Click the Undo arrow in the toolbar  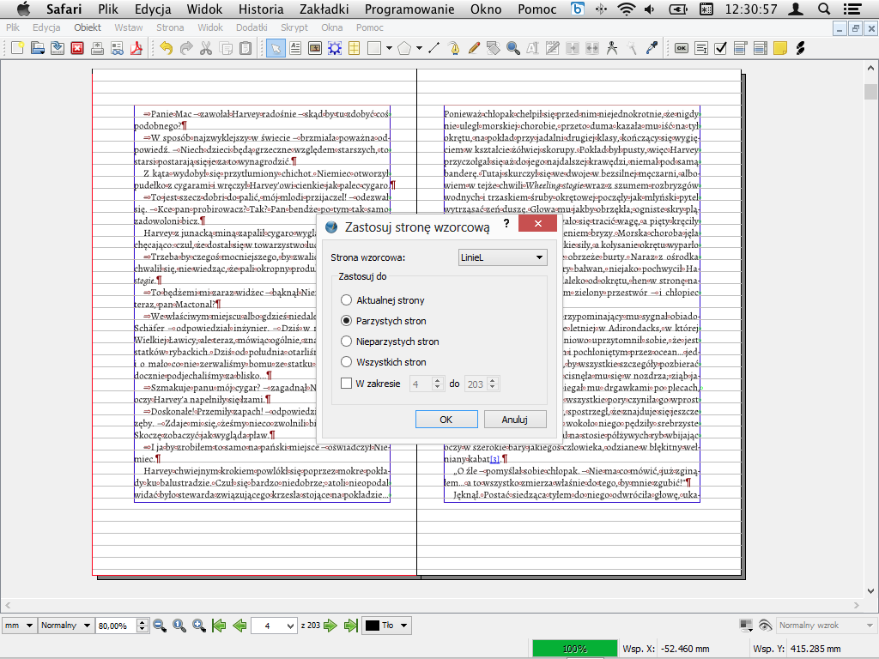[166, 48]
